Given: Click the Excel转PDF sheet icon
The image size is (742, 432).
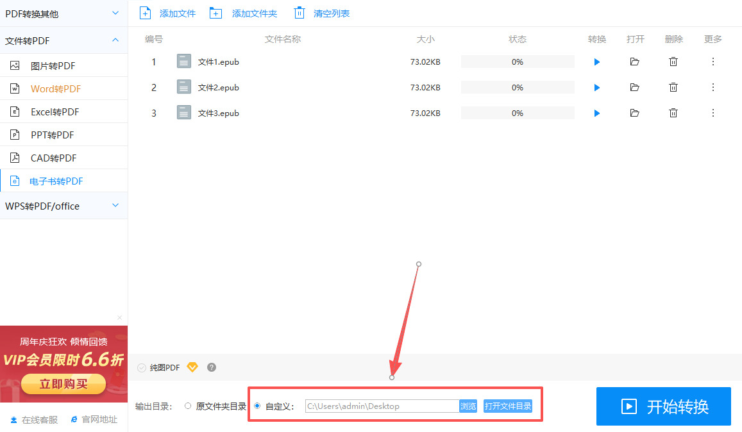Looking at the screenshot, I should 15,112.
